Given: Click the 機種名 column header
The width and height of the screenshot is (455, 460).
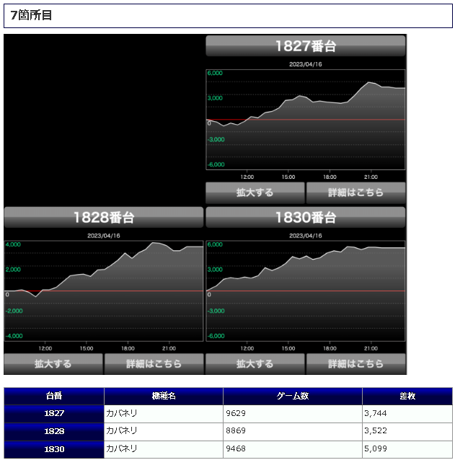Looking at the screenshot, I should pyautogui.click(x=164, y=396).
